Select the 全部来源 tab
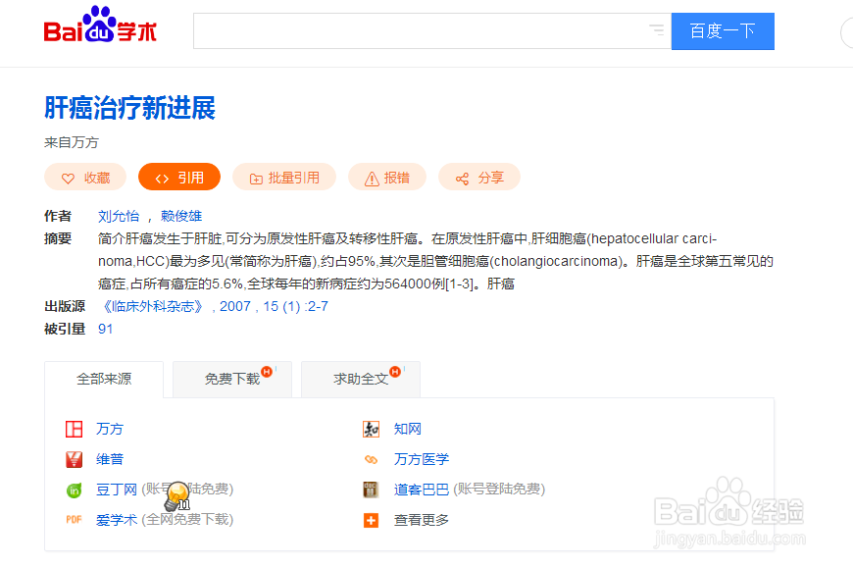This screenshot has height=568, width=853. pyautogui.click(x=104, y=380)
